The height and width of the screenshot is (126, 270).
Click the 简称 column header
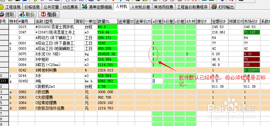pyautogui.click(x=79, y=21)
